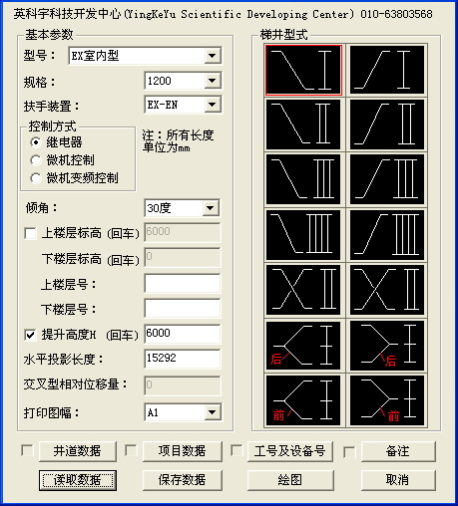Click the 水平投影长度 input field
Viewport: 458px width, 506px height.
pyautogui.click(x=183, y=359)
